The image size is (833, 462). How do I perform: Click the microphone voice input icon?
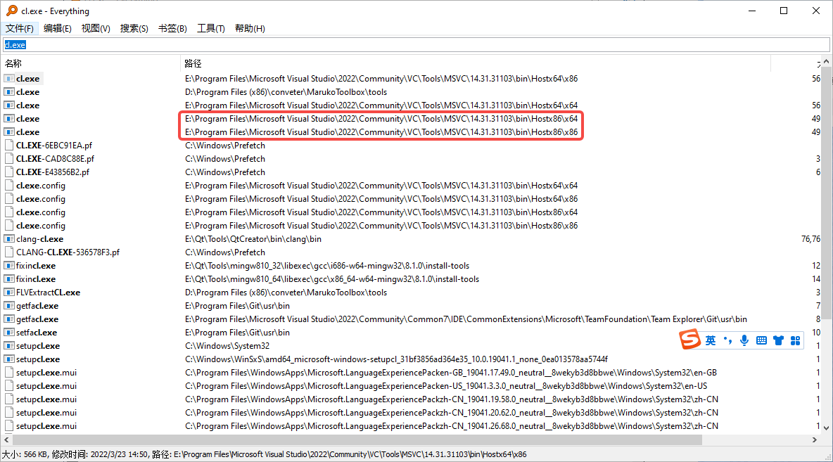[x=745, y=340]
